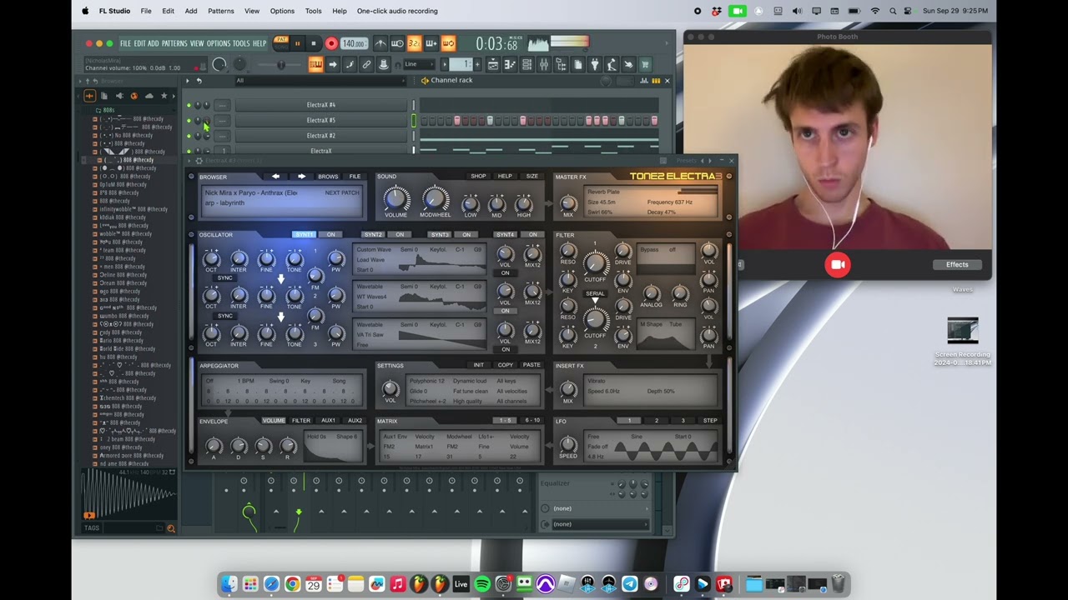Open the Line snap dropdown
This screenshot has width=1068, height=600.
pyautogui.click(x=420, y=64)
